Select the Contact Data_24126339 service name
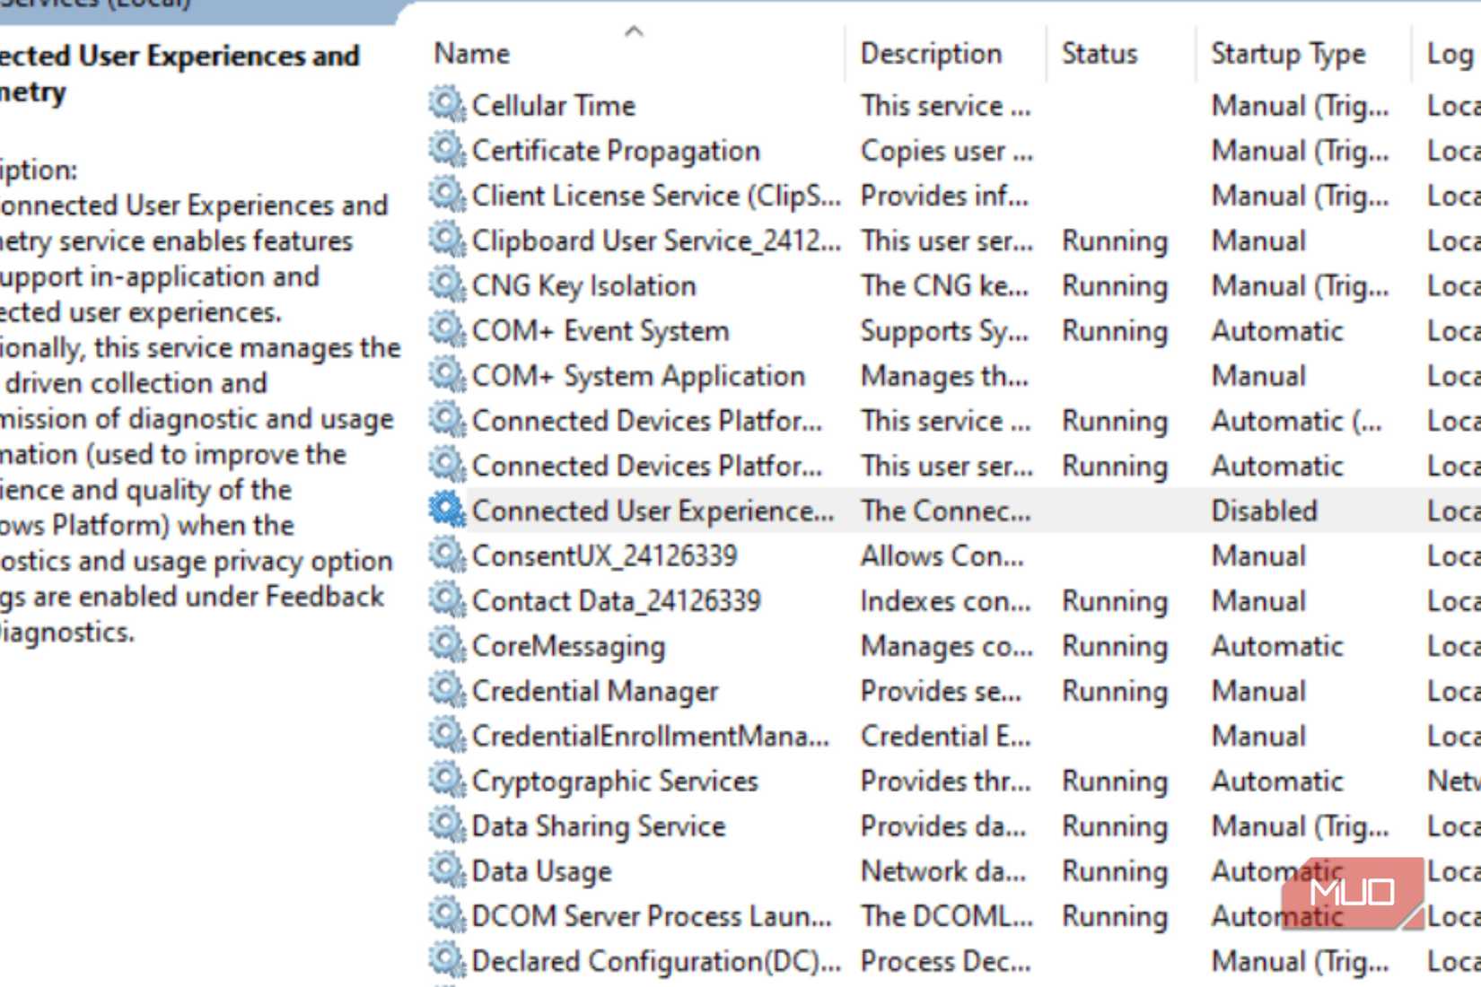The width and height of the screenshot is (1481, 987). click(x=616, y=600)
